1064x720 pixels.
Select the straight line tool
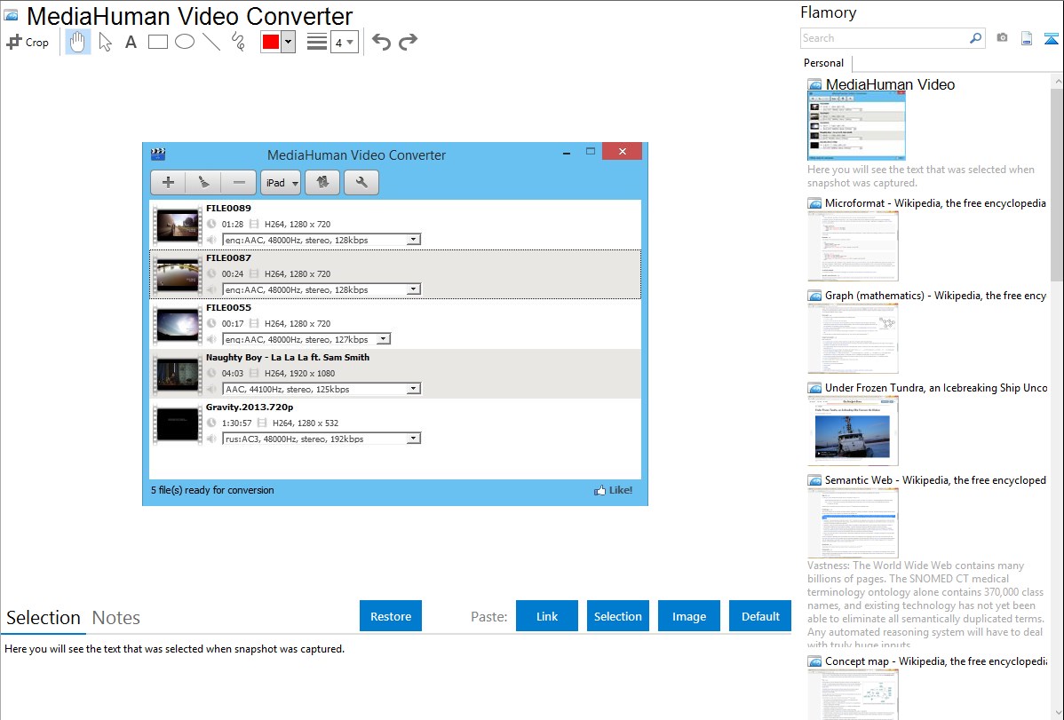(211, 42)
